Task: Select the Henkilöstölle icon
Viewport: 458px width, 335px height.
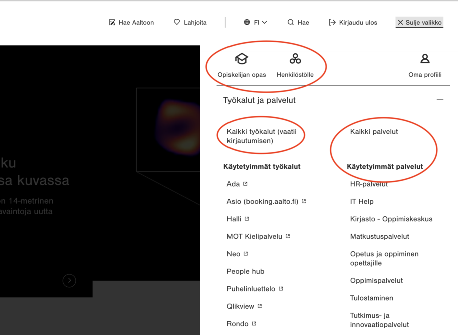Action: point(295,59)
